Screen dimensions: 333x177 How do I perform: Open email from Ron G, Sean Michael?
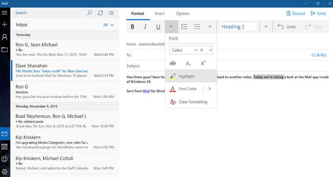65,49
